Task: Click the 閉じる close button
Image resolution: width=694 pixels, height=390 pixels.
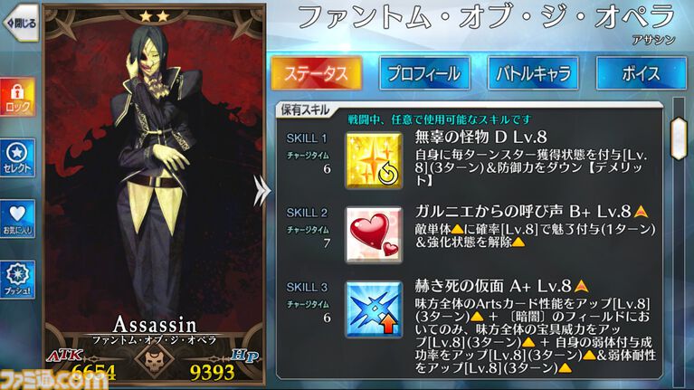Action: [x=21, y=22]
